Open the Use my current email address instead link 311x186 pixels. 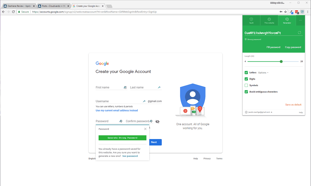coord(116,110)
